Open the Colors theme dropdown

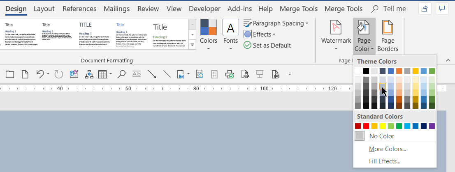pyautogui.click(x=208, y=35)
